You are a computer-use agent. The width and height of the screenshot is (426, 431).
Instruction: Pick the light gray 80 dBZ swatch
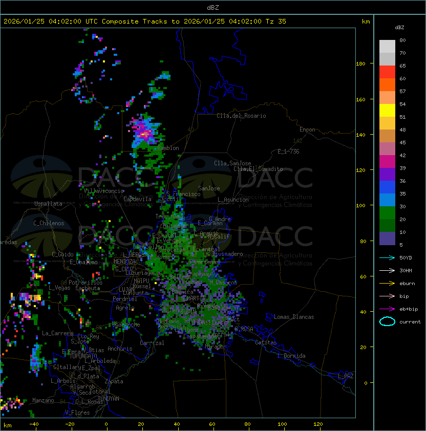[x=387, y=46]
